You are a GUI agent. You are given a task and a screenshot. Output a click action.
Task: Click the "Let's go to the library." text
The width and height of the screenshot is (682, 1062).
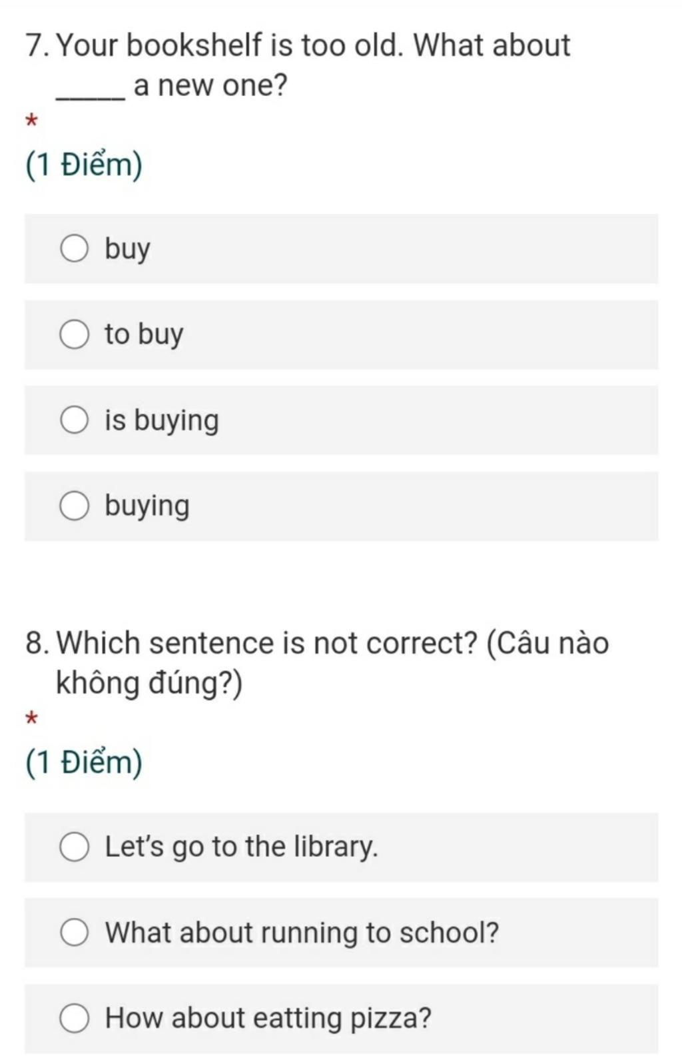tap(241, 847)
